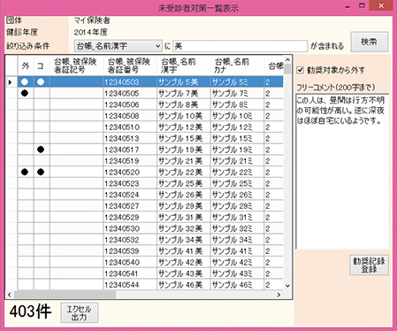Click the 検索 search button
The width and height of the screenshot is (397, 331).
[369, 42]
